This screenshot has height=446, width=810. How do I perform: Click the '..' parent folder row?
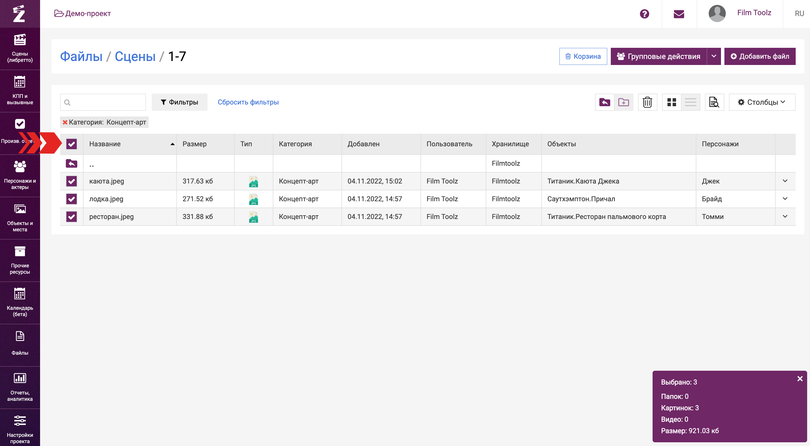point(428,163)
